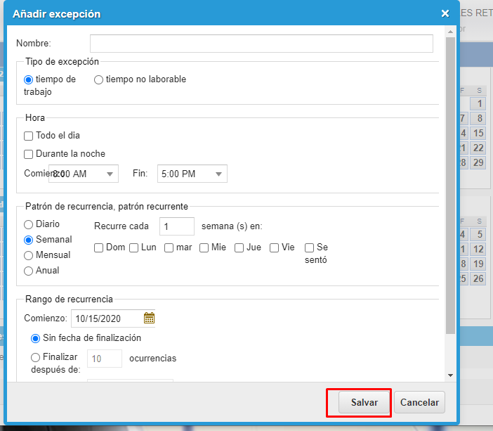Pick the Anual recurrence option
This screenshot has width=493, height=431.
(29, 271)
